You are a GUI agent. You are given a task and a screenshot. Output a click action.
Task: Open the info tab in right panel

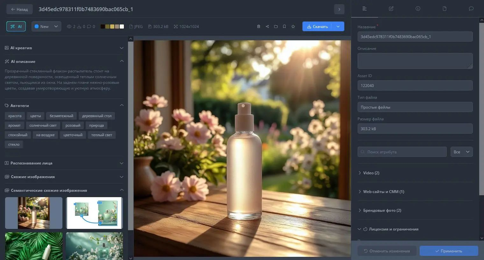pos(418,9)
